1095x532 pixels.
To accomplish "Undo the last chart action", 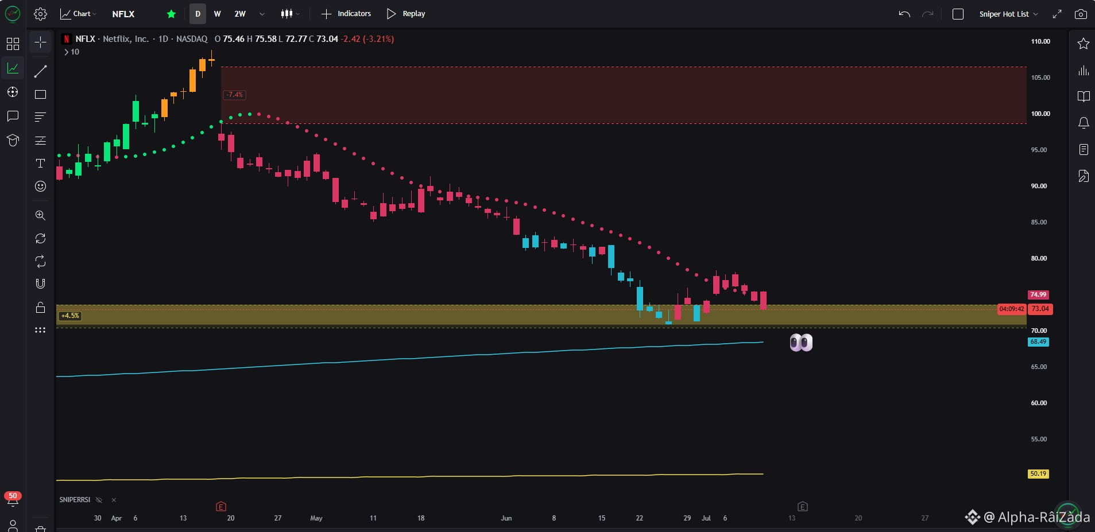I will click(x=904, y=14).
